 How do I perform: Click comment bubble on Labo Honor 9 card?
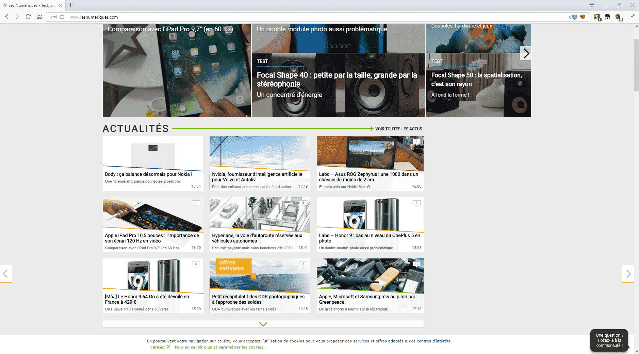pos(416,203)
